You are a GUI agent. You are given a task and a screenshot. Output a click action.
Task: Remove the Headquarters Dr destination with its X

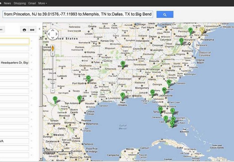pos(32,63)
